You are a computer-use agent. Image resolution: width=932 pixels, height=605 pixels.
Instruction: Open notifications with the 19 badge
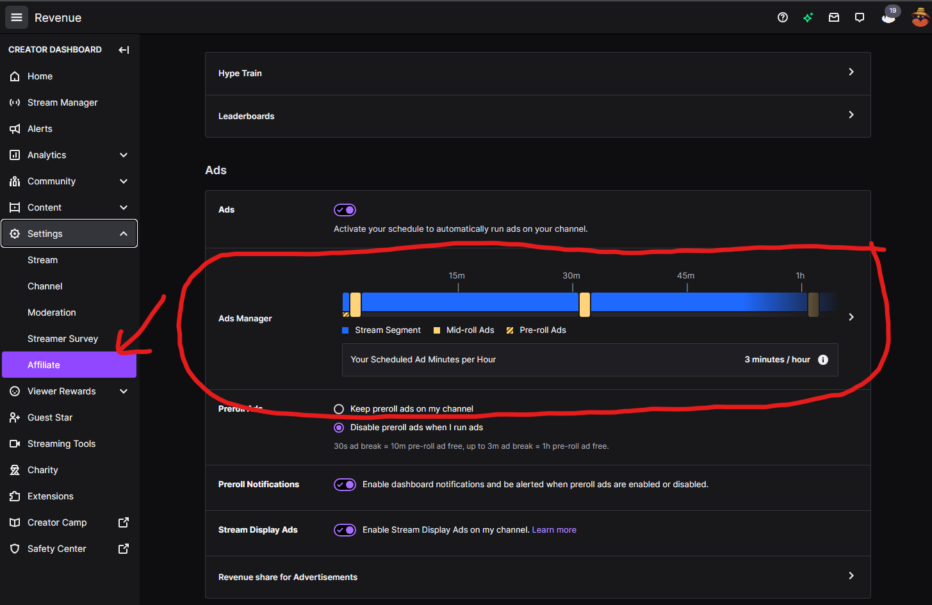click(889, 15)
